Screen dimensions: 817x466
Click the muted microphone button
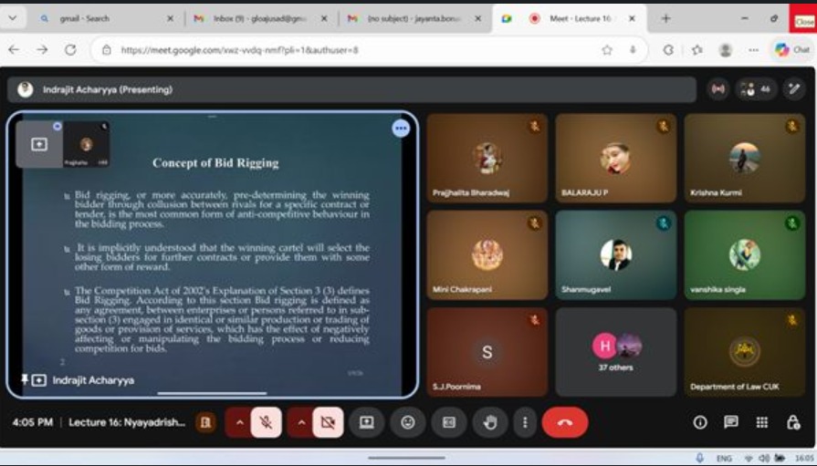coord(267,422)
